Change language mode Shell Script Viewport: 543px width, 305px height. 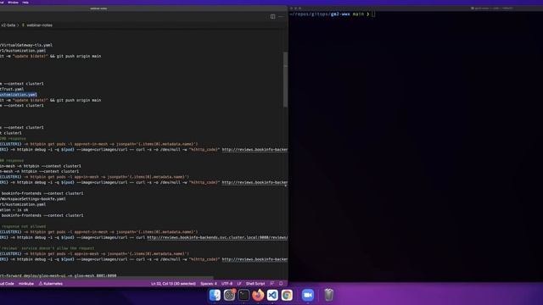[x=255, y=284]
